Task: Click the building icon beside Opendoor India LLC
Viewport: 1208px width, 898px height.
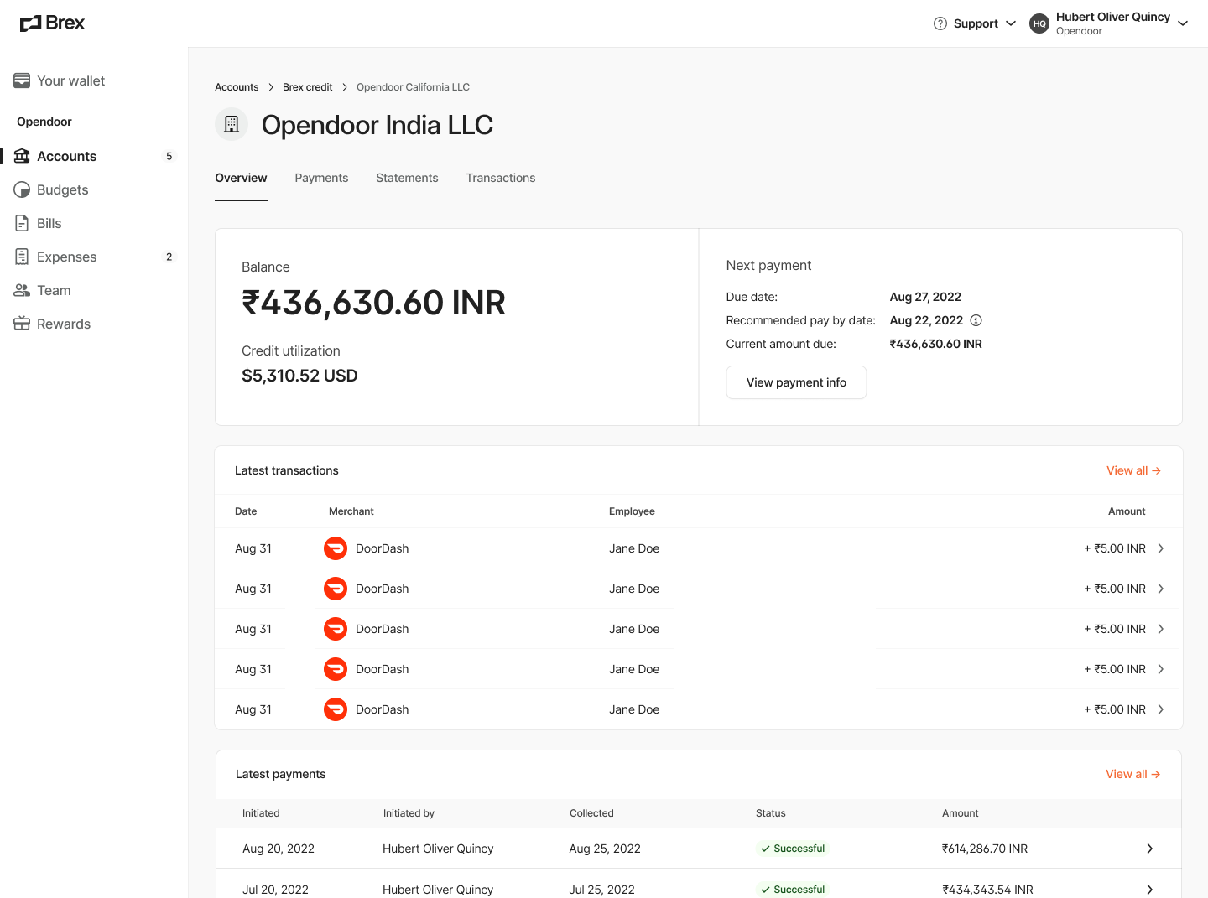Action: (x=232, y=124)
